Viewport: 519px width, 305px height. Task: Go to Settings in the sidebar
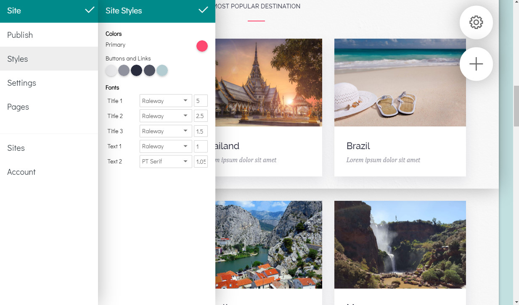coord(21,83)
